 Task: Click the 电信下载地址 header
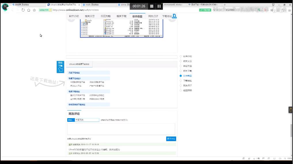tap(89, 92)
